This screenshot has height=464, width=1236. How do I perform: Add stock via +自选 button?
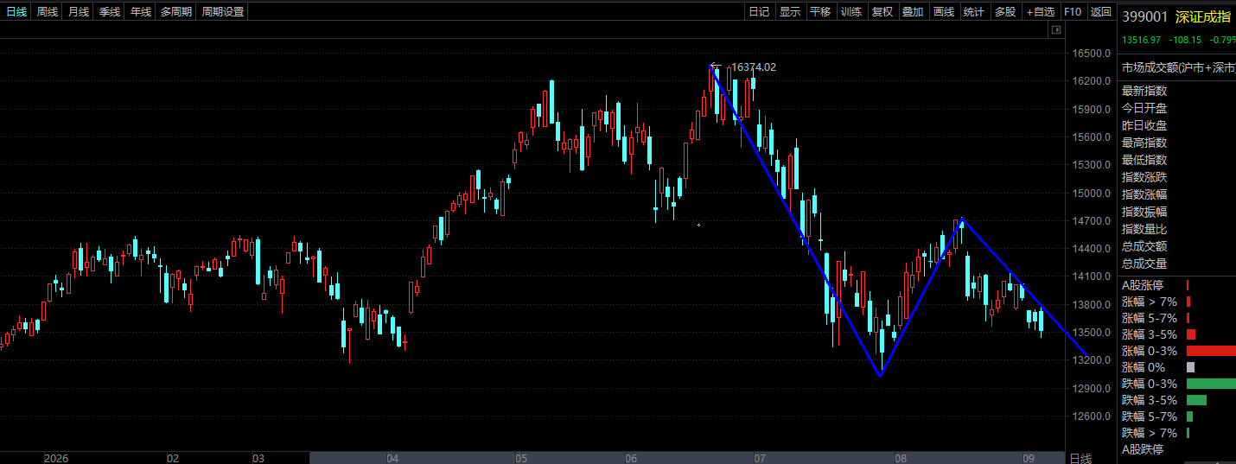(x=1041, y=11)
